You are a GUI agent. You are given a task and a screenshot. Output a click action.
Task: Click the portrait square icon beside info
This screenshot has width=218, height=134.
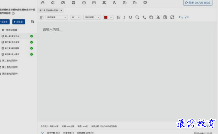pos(73,3)
